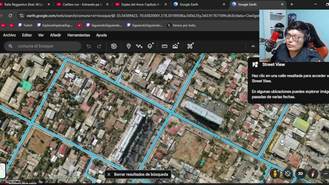Click the Plazoleta Enciokwal map label marker
The width and height of the screenshot is (329, 185).
tap(88, 177)
